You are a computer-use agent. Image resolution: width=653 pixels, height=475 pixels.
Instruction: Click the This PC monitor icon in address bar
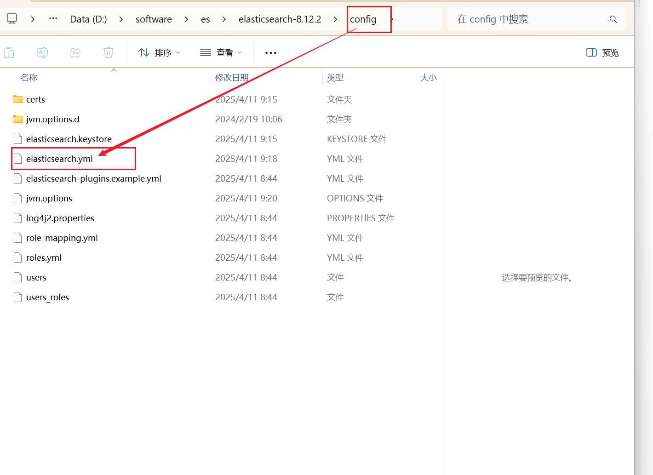coord(12,19)
